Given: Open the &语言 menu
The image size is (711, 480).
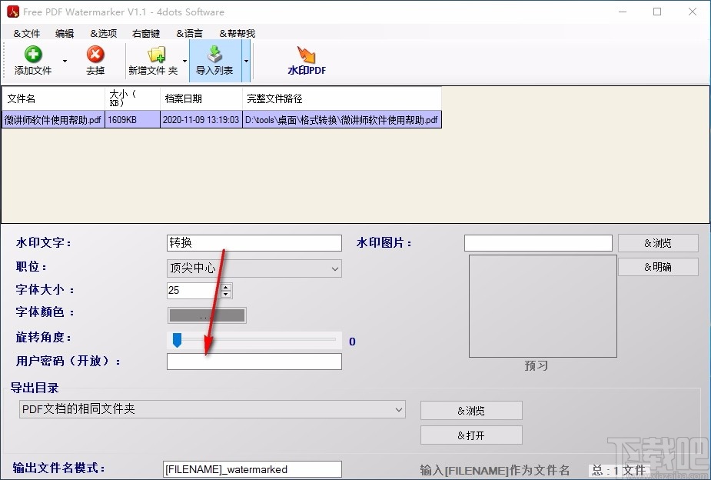Looking at the screenshot, I should click(x=190, y=34).
